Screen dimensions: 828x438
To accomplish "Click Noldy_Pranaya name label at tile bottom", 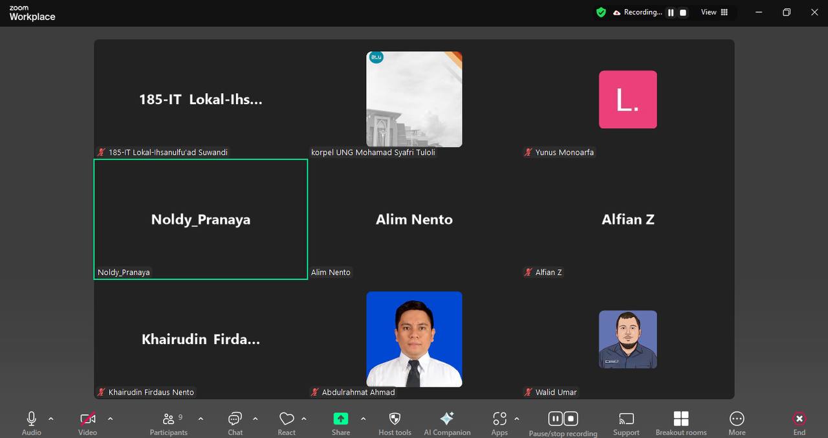I will (124, 272).
